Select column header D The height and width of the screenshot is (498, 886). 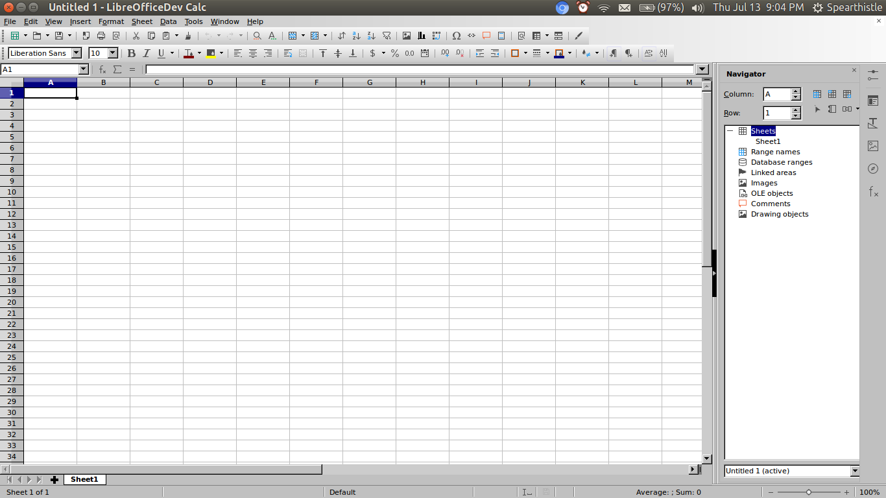[210, 82]
